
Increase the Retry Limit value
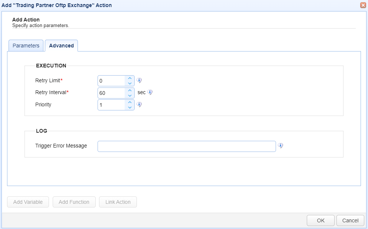(129, 78)
